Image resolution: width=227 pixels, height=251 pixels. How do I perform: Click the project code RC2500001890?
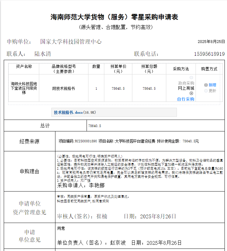coord(86,141)
